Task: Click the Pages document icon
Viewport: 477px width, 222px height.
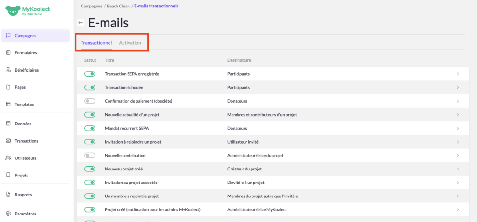Action: (8, 87)
